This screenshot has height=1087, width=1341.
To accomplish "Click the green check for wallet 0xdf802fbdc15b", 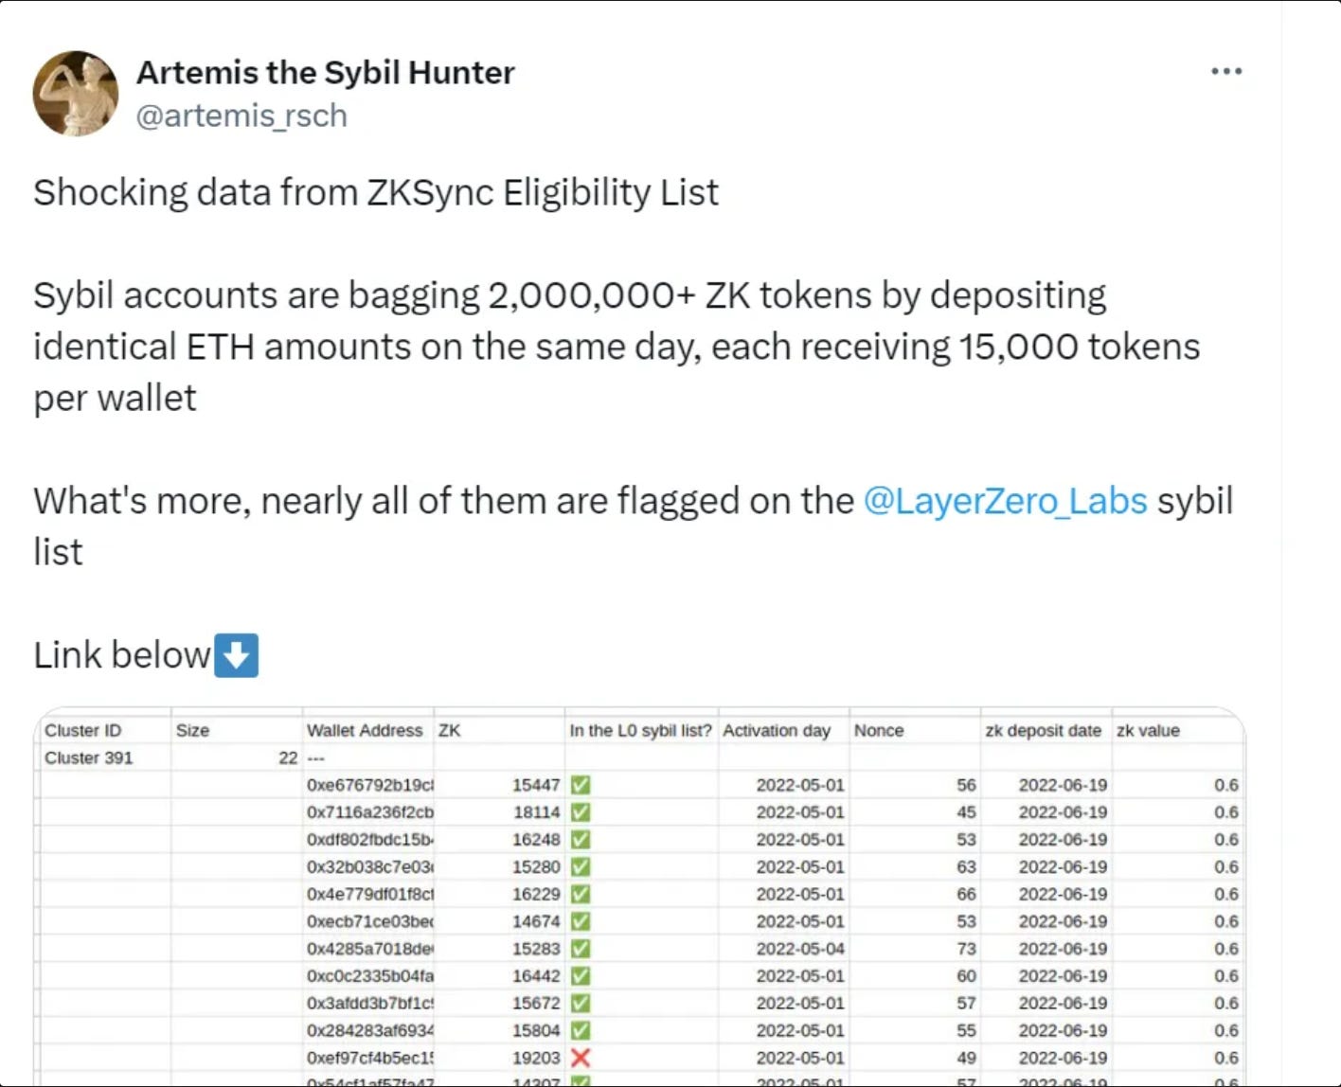I will [x=581, y=840].
